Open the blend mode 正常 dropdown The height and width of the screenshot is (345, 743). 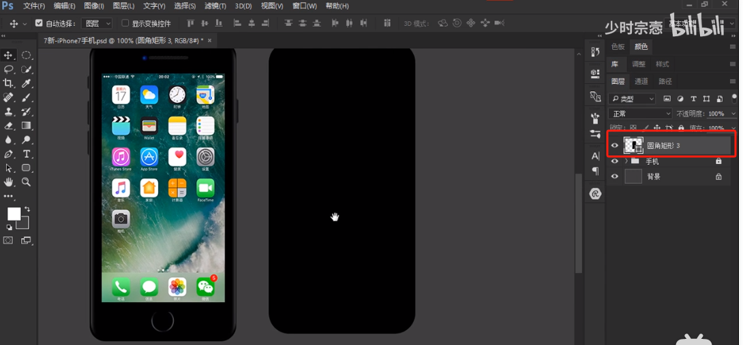(640, 114)
